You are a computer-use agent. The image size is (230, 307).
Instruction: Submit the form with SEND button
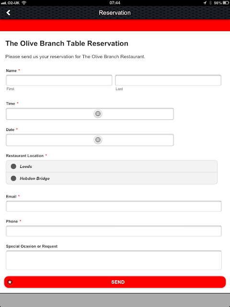[115, 282]
